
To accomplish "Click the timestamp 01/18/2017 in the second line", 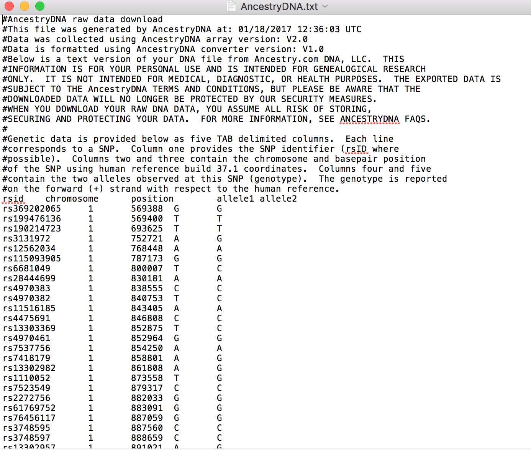I will (265, 29).
